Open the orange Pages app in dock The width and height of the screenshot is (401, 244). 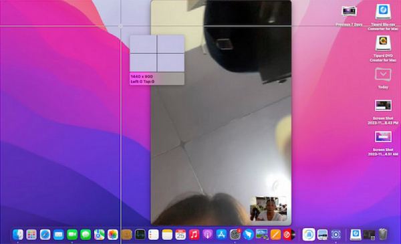[275, 235]
